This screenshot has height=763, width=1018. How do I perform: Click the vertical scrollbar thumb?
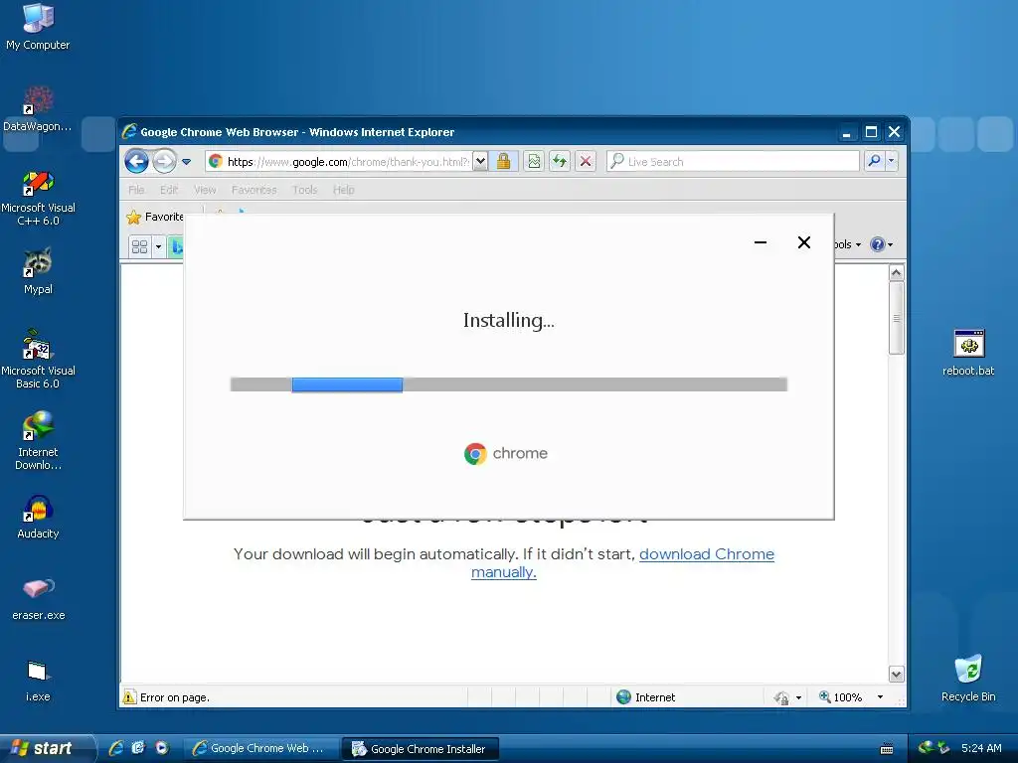click(x=896, y=318)
